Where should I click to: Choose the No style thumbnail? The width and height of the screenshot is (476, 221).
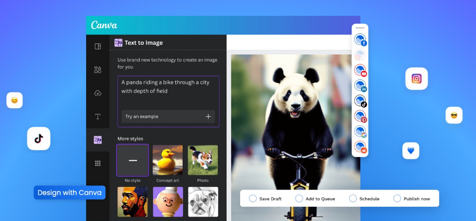point(132,160)
